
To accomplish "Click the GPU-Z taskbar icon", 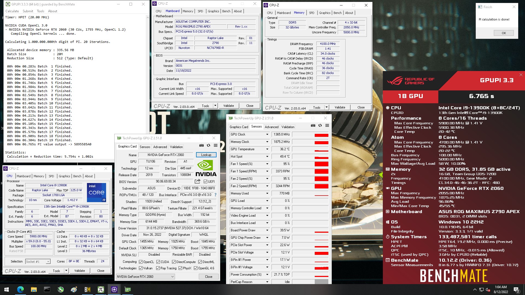I will [x=128, y=290].
